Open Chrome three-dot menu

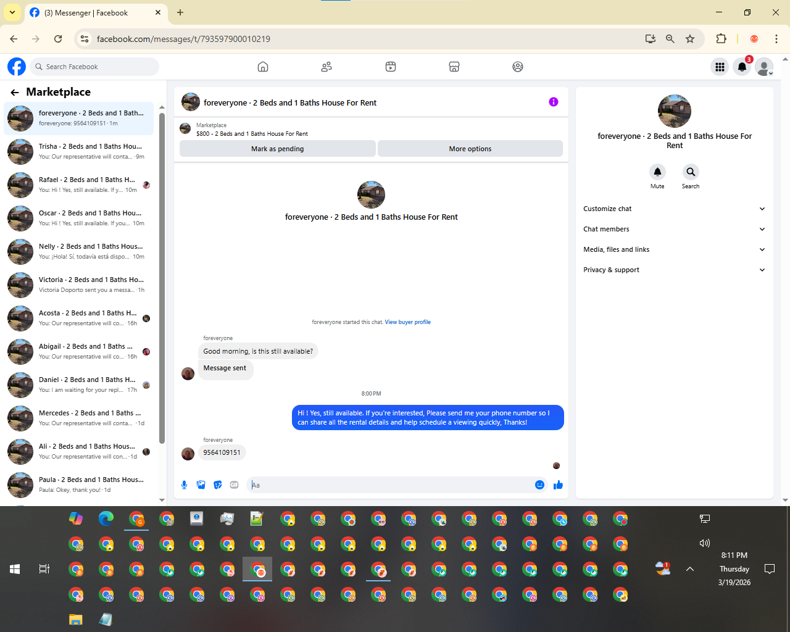click(776, 39)
